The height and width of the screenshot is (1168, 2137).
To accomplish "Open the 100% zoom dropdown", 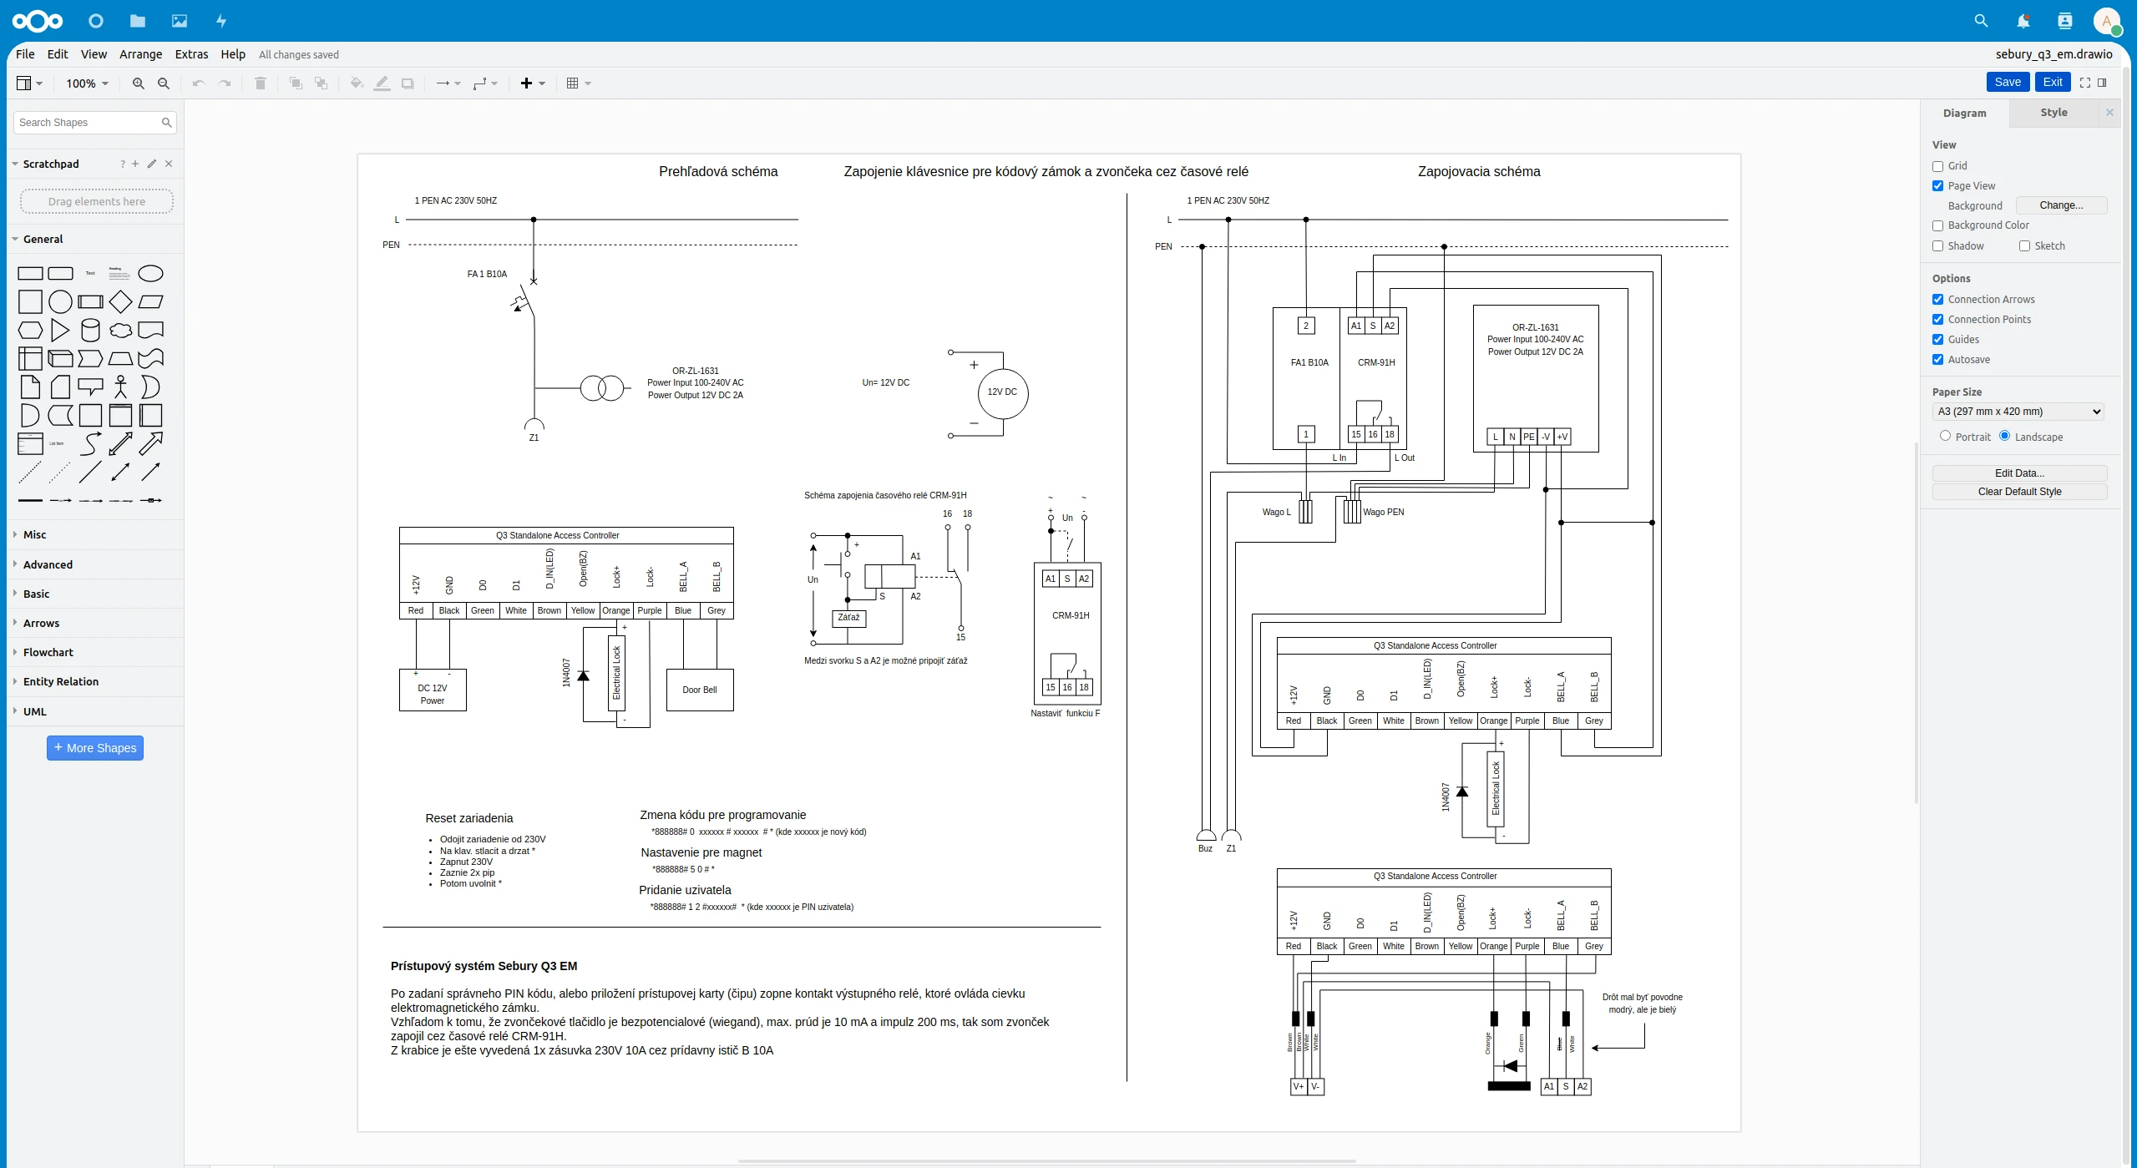I will [x=88, y=83].
